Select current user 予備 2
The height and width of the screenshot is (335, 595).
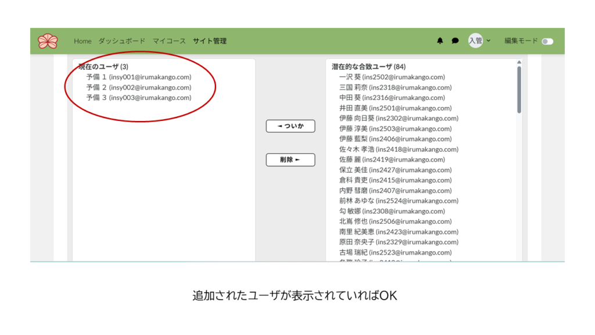138,87
